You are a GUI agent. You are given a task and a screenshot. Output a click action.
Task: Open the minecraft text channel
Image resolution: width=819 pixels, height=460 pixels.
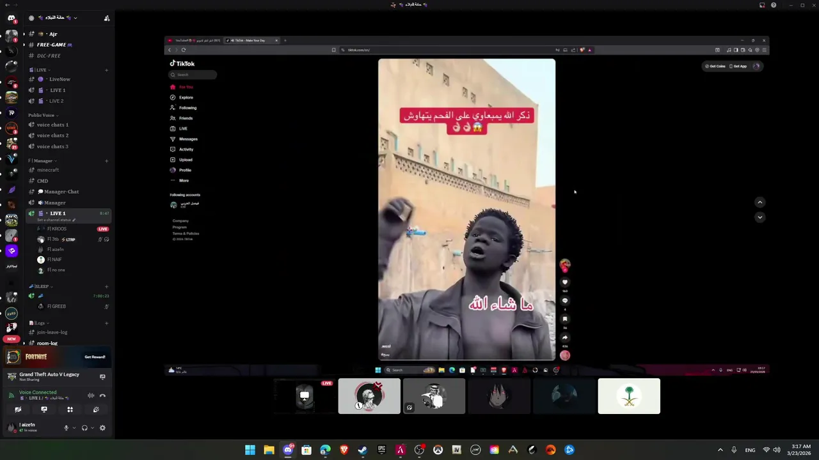[68, 170]
